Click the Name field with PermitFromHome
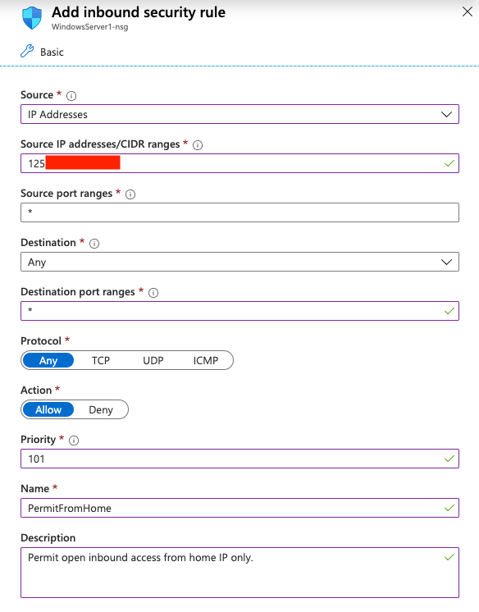This screenshot has height=612, width=479. coord(239,507)
